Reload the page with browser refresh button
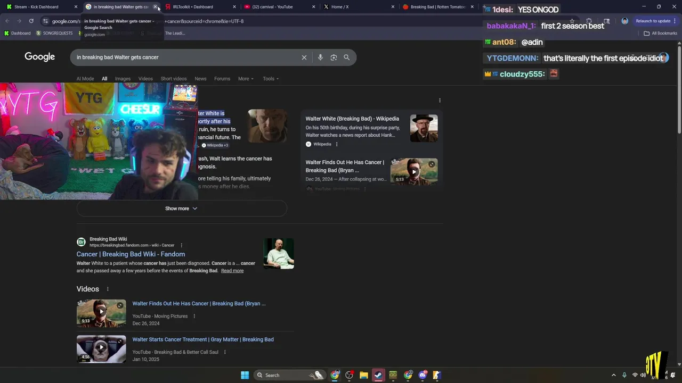Screen dimensions: 682x383 (31, 21)
